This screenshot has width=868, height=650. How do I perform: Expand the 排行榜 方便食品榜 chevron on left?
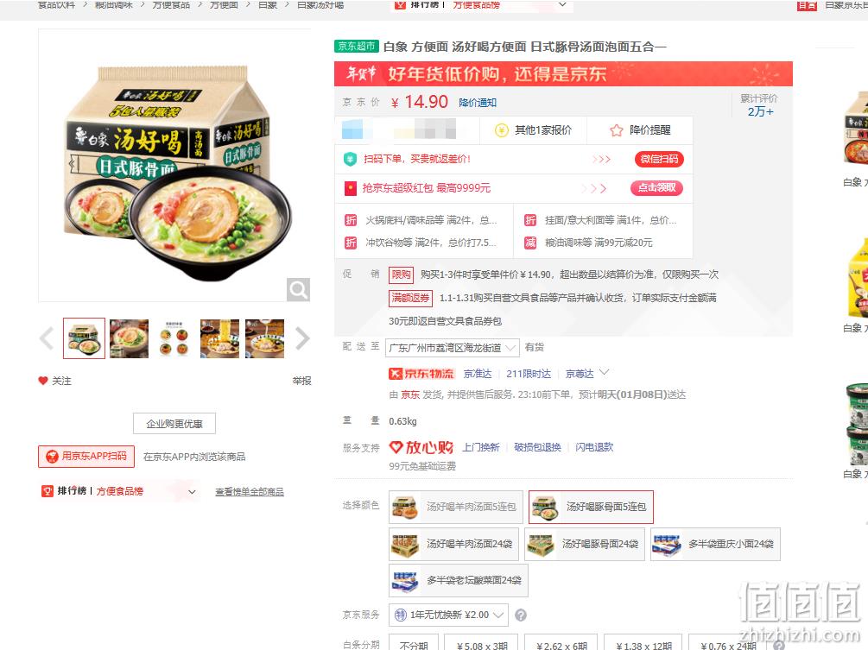(x=192, y=492)
